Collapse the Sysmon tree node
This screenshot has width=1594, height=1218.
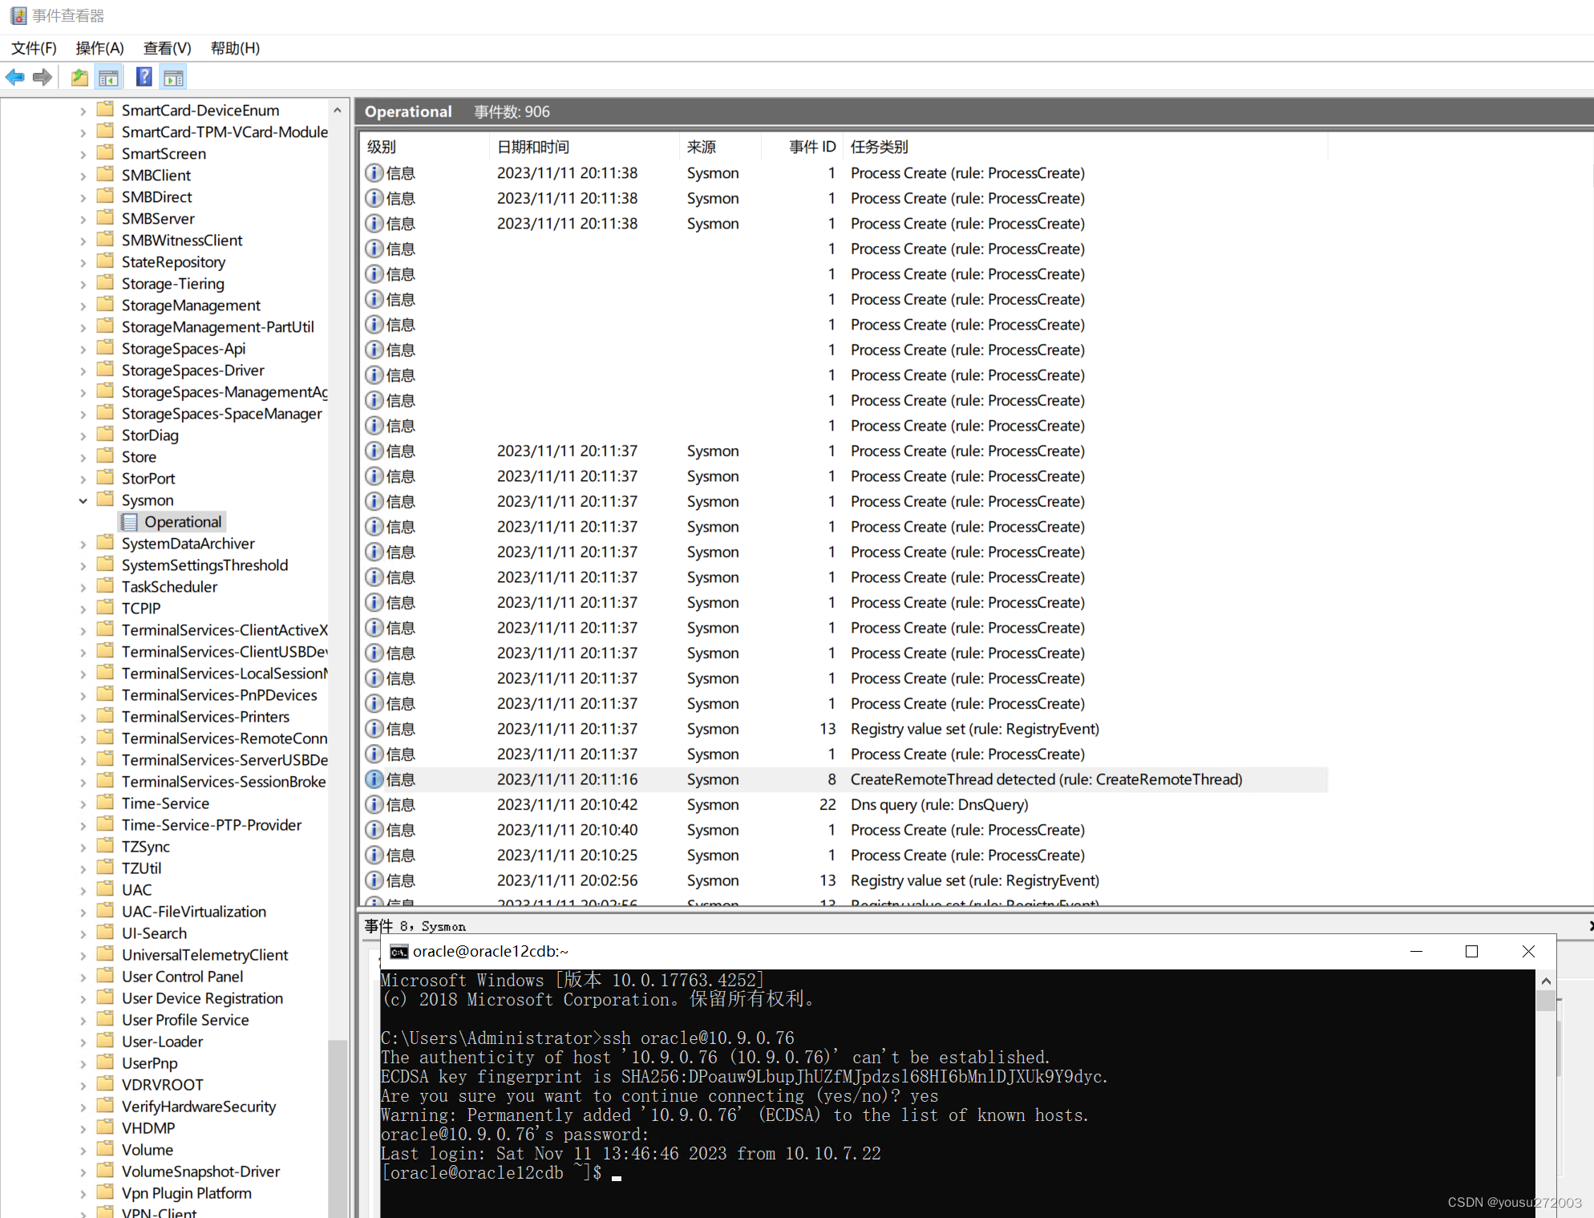83,500
